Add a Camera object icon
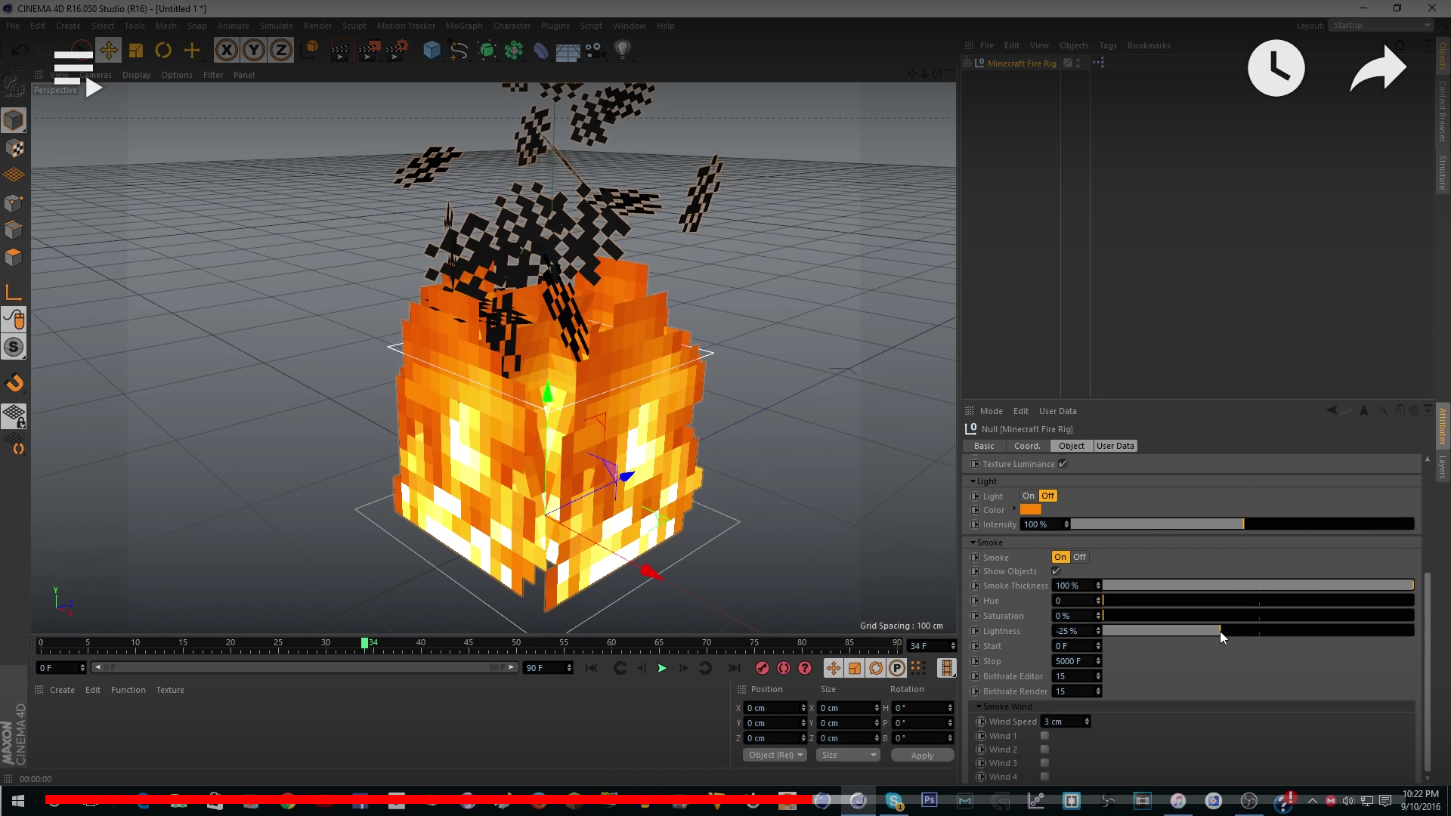 click(595, 51)
